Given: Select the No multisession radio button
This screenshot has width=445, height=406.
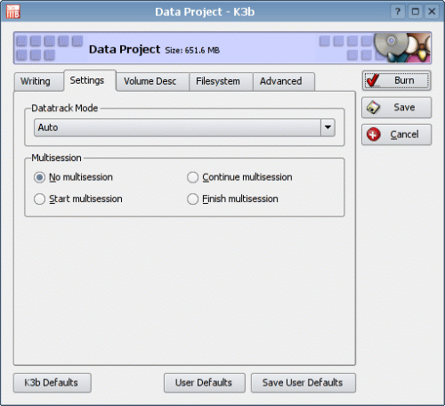Looking at the screenshot, I should 39,177.
